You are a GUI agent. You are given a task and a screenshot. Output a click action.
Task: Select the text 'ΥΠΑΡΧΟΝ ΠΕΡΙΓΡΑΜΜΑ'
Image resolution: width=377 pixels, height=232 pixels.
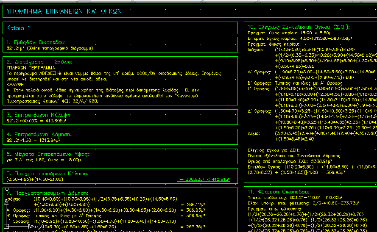(x=31, y=68)
